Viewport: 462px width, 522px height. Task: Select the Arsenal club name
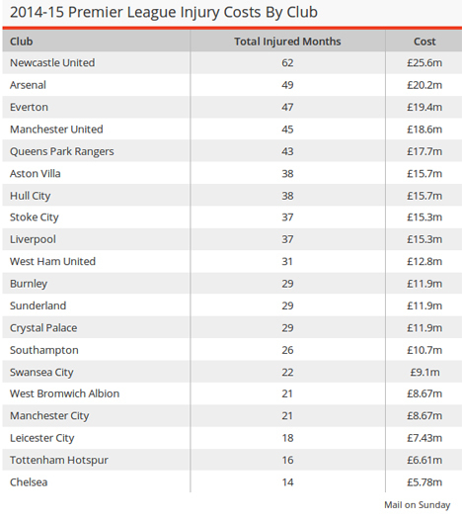[x=28, y=85]
